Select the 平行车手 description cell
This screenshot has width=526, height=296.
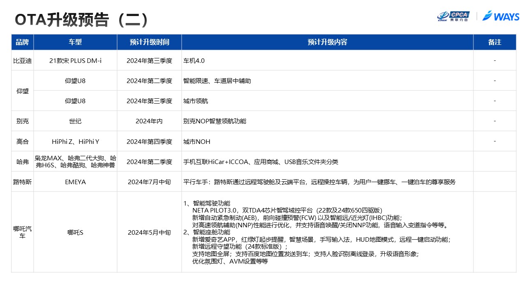(327, 181)
